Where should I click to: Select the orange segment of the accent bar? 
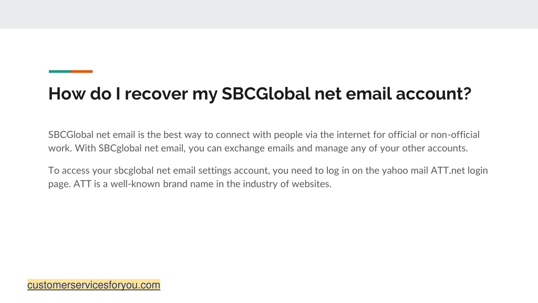click(81, 72)
